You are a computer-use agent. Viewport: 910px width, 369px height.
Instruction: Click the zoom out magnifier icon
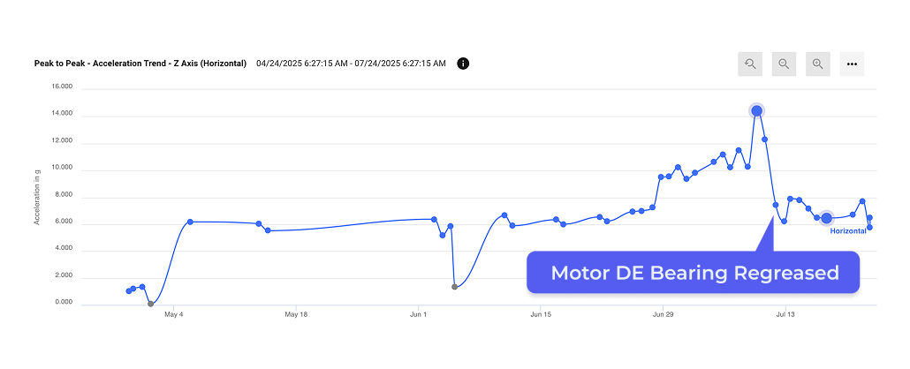(x=784, y=64)
